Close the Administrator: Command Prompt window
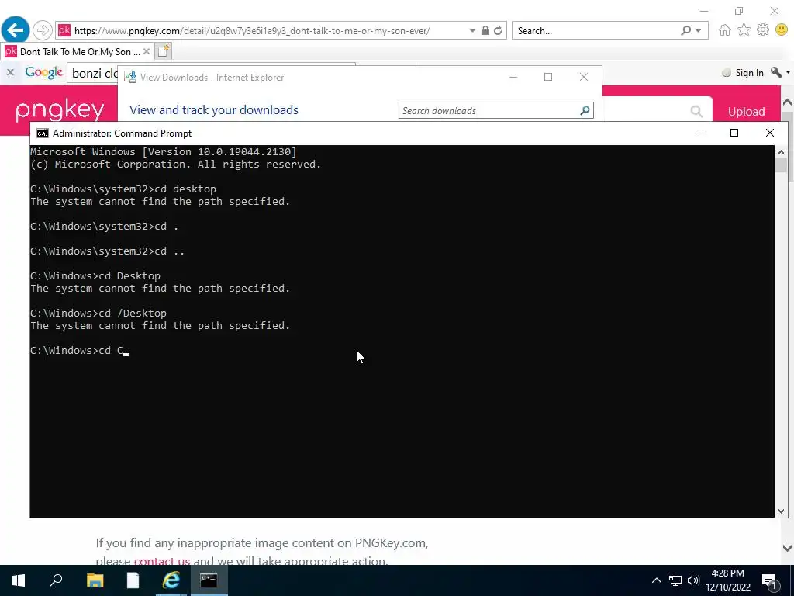 click(x=770, y=133)
